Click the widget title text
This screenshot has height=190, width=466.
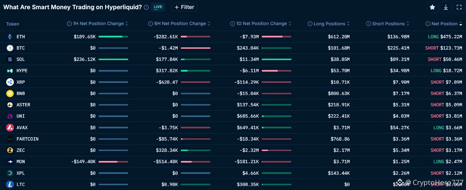pyautogui.click(x=73, y=7)
